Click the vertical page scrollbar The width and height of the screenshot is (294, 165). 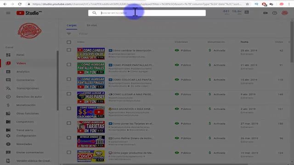pyautogui.click(x=292, y=42)
